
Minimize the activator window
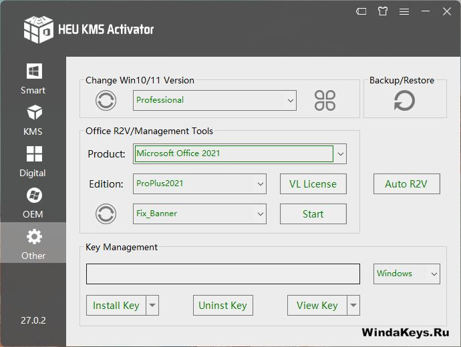point(426,11)
